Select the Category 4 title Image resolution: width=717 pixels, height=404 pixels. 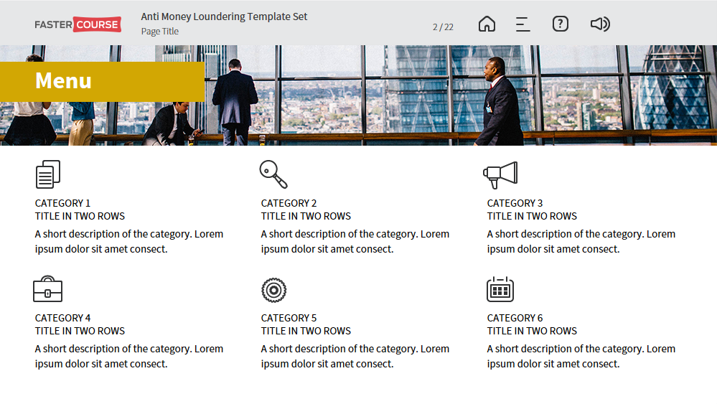pos(80,324)
